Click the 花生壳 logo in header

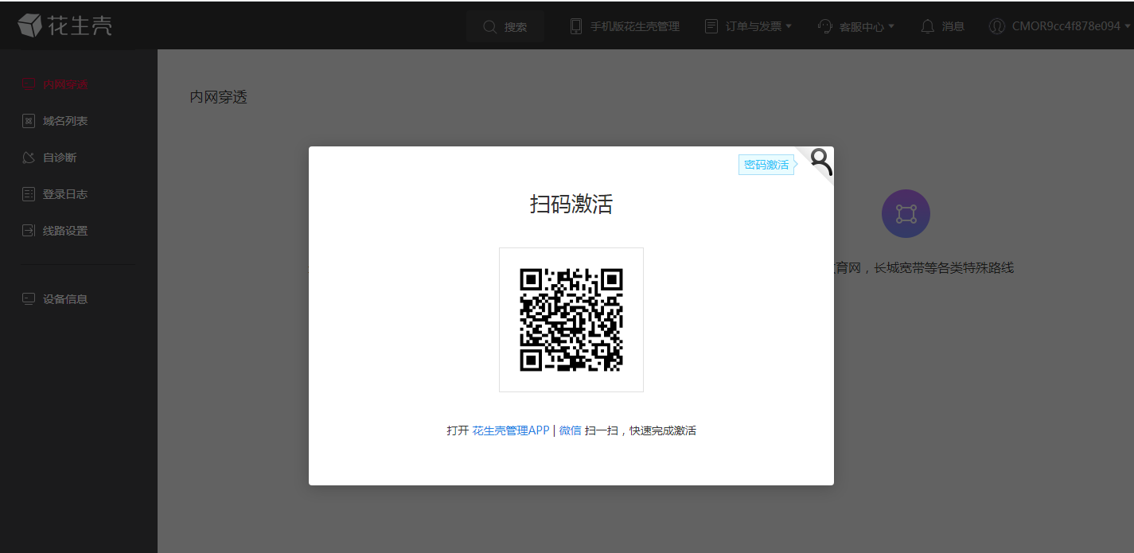[x=64, y=25]
